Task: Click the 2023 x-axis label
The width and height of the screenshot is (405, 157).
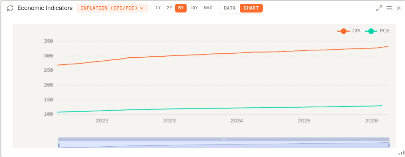Action: click(x=170, y=121)
